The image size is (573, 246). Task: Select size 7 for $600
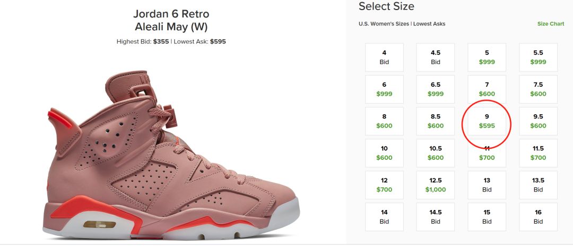[x=487, y=89]
